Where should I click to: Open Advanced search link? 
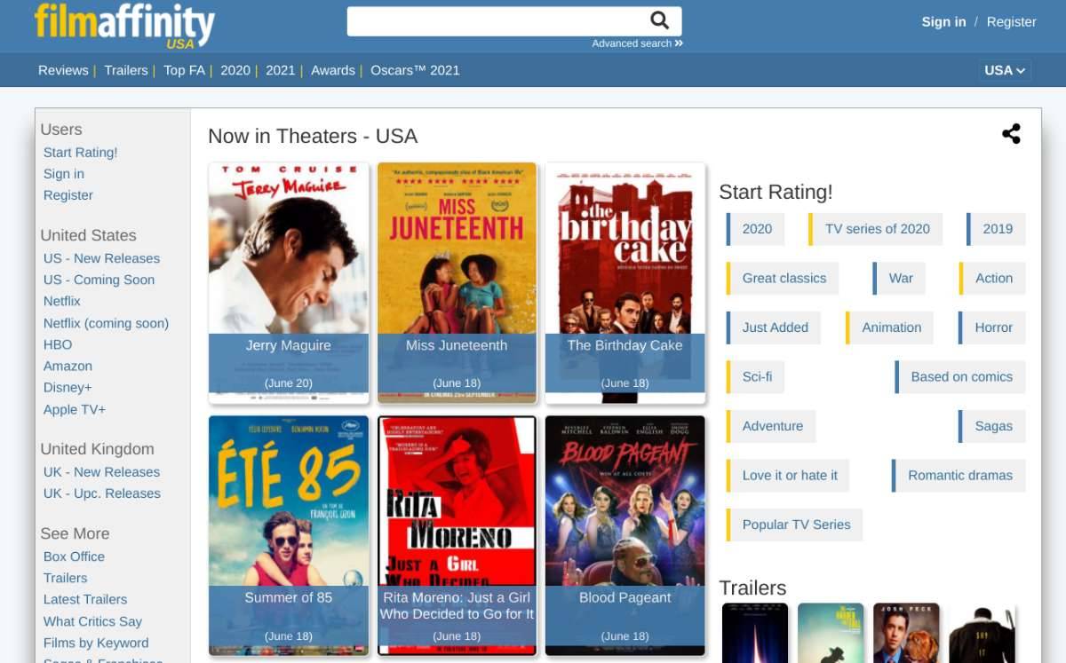click(637, 43)
